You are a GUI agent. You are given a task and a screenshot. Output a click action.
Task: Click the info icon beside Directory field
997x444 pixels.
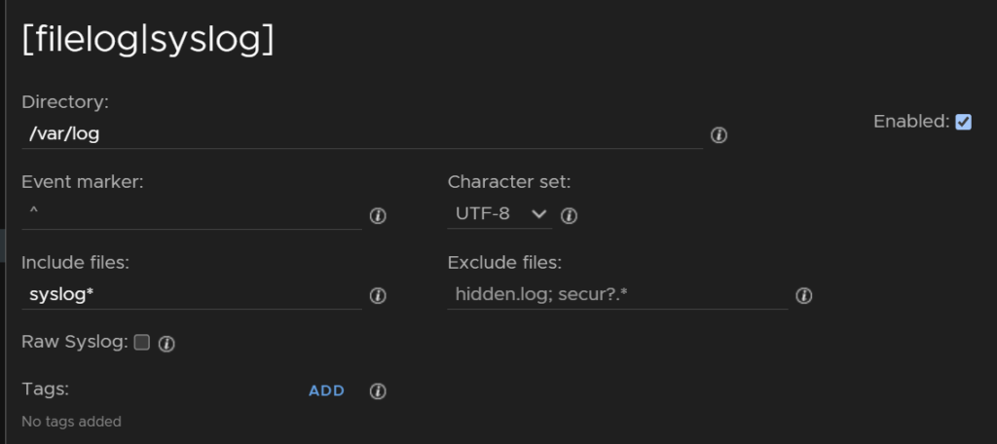pyautogui.click(x=719, y=134)
